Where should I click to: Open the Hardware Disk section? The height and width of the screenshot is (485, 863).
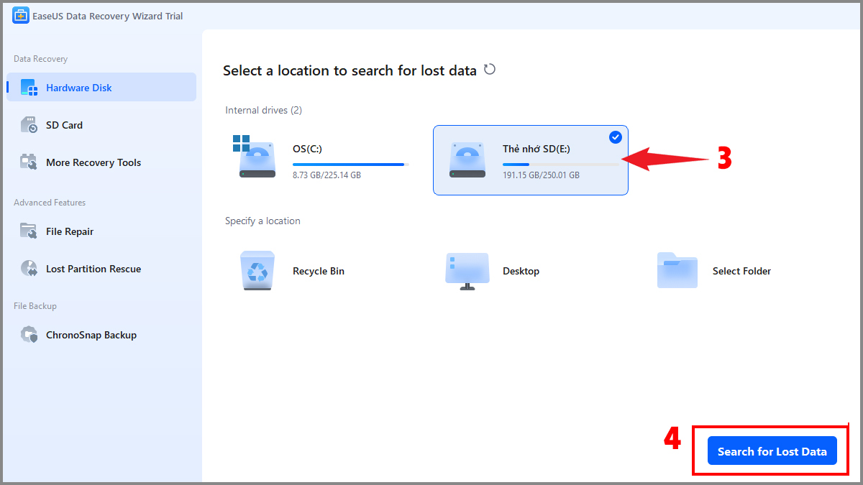tap(101, 87)
